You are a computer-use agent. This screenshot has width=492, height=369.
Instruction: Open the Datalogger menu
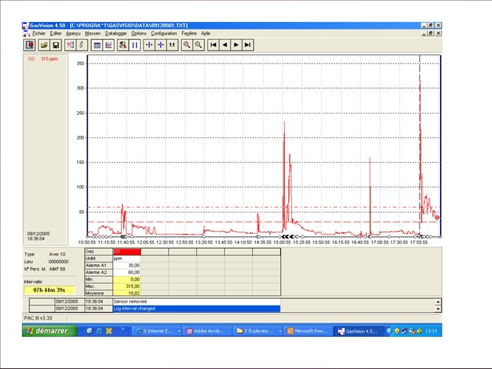pos(115,33)
